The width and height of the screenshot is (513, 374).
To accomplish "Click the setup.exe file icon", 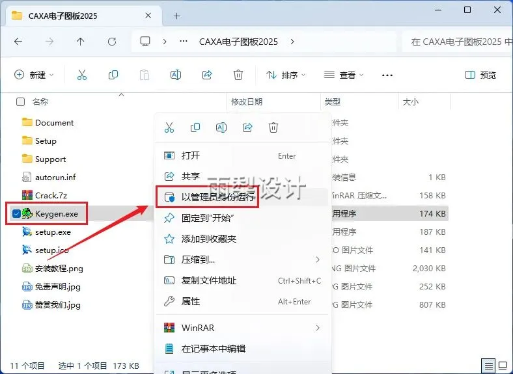I will 27,232.
